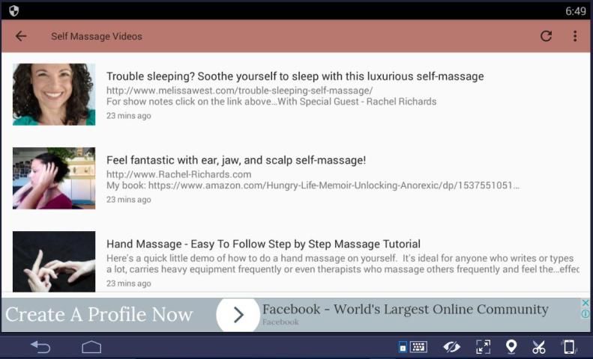Tap the back arrow in app header
The width and height of the screenshot is (593, 359).
(21, 36)
